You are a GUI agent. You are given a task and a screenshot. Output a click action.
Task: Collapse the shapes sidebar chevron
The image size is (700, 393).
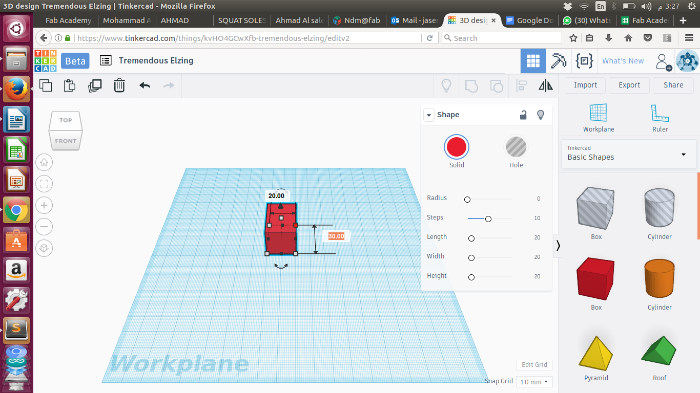(558, 246)
